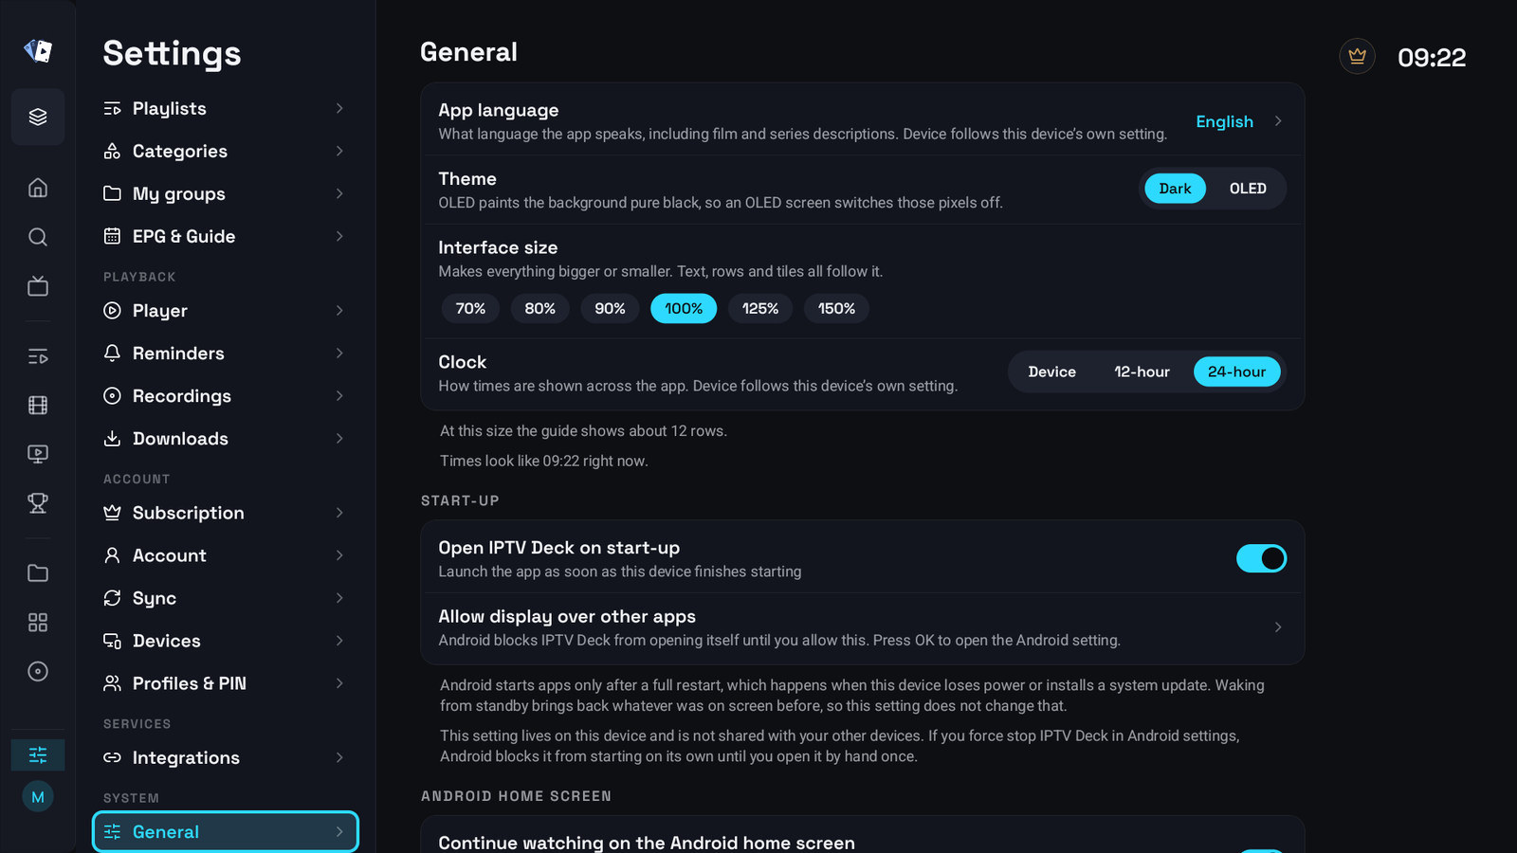
Task: Select OLED theme option
Action: click(1248, 189)
